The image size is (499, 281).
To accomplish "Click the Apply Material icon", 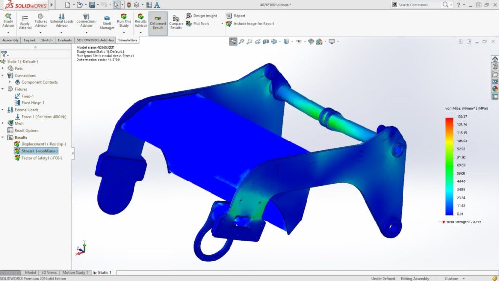I will pyautogui.click(x=25, y=18).
